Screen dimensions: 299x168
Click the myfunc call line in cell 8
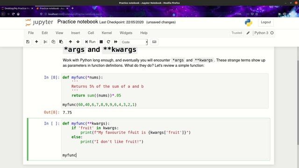tap(100, 105)
